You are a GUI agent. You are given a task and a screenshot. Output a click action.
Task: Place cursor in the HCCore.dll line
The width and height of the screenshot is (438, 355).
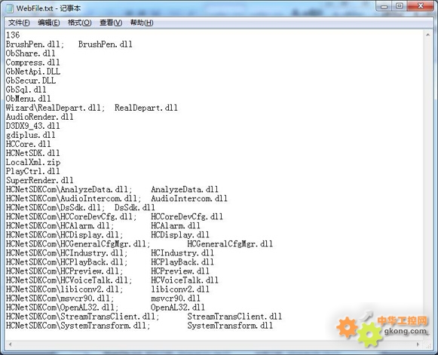(29, 144)
